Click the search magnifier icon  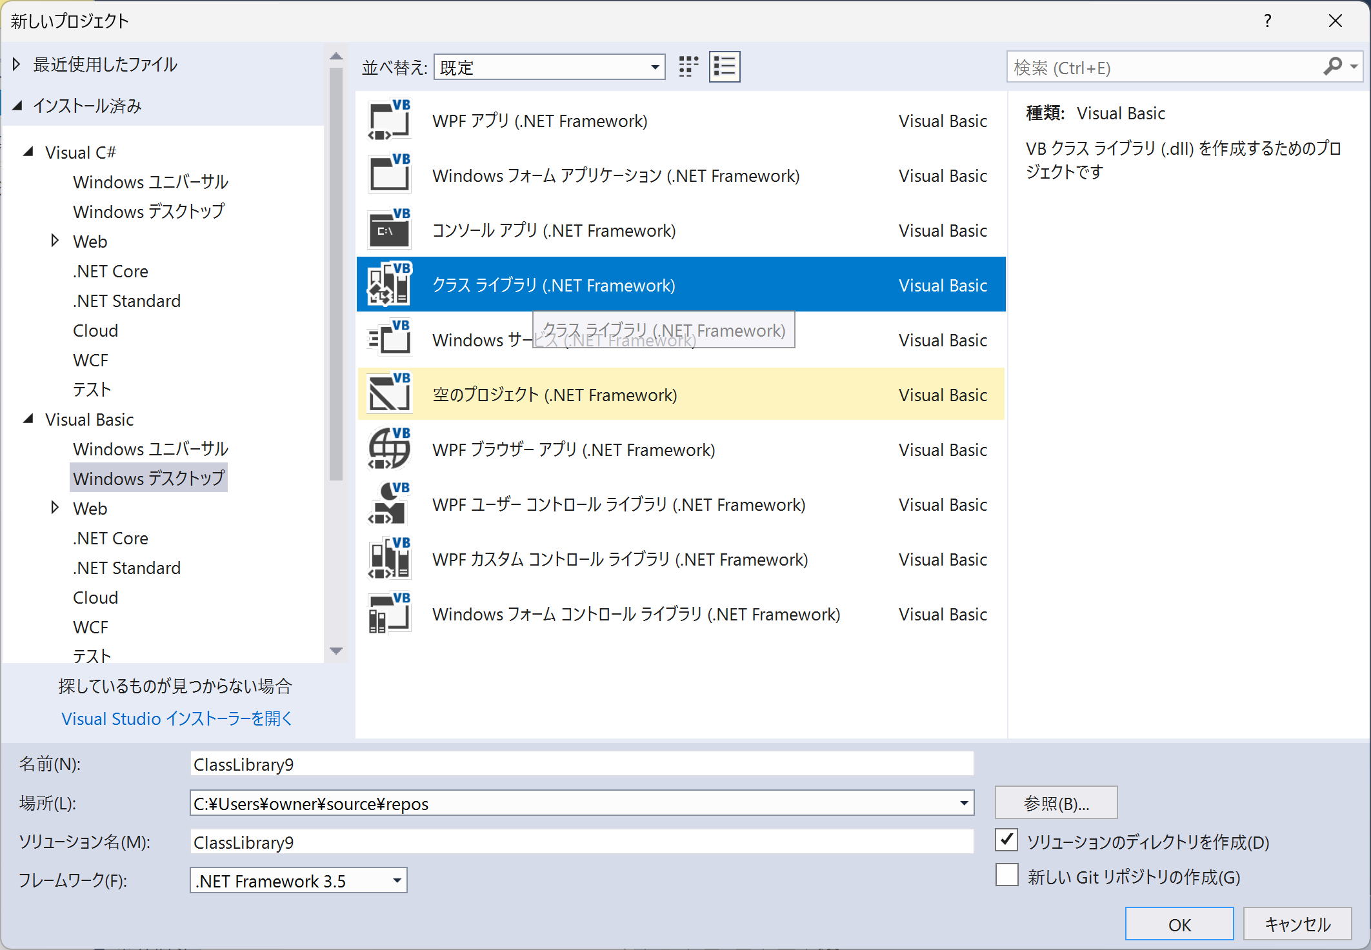[x=1332, y=67]
